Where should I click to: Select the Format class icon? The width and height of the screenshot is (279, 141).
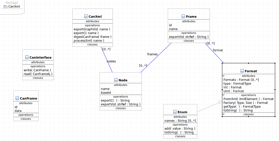coord(242,71)
